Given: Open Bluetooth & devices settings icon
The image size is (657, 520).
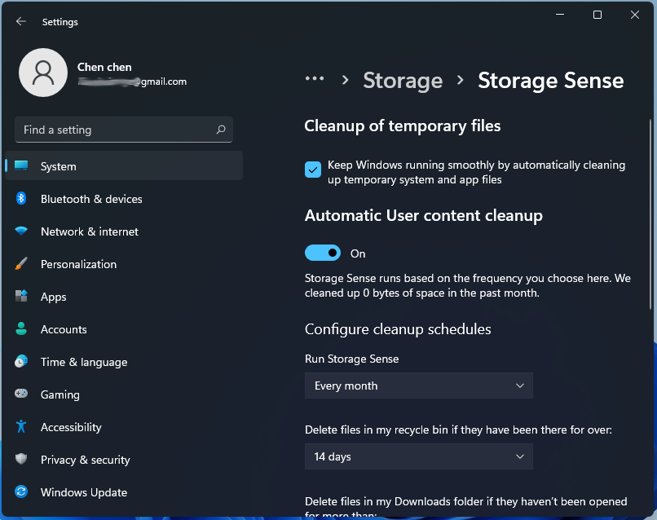Looking at the screenshot, I should click(20, 199).
